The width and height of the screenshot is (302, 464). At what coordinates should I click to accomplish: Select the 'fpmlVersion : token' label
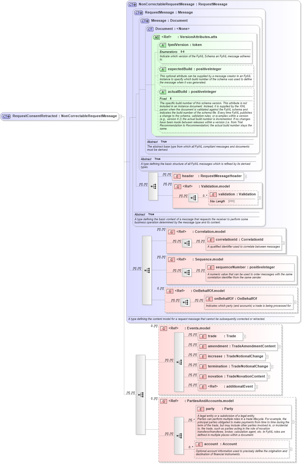click(185, 45)
